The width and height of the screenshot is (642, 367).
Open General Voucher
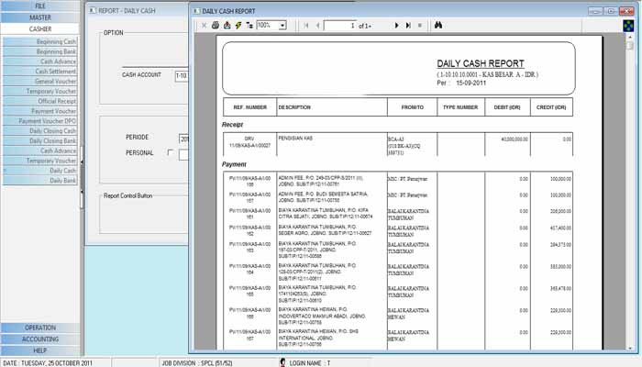(40, 81)
